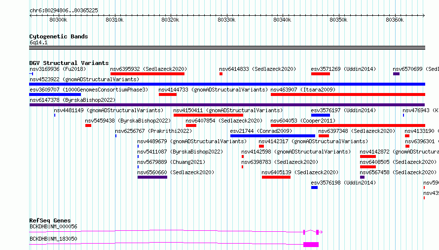Click nsv6256767 (Prakrithi2022) label
This screenshot has width=439, height=250.
pyautogui.click(x=153, y=131)
